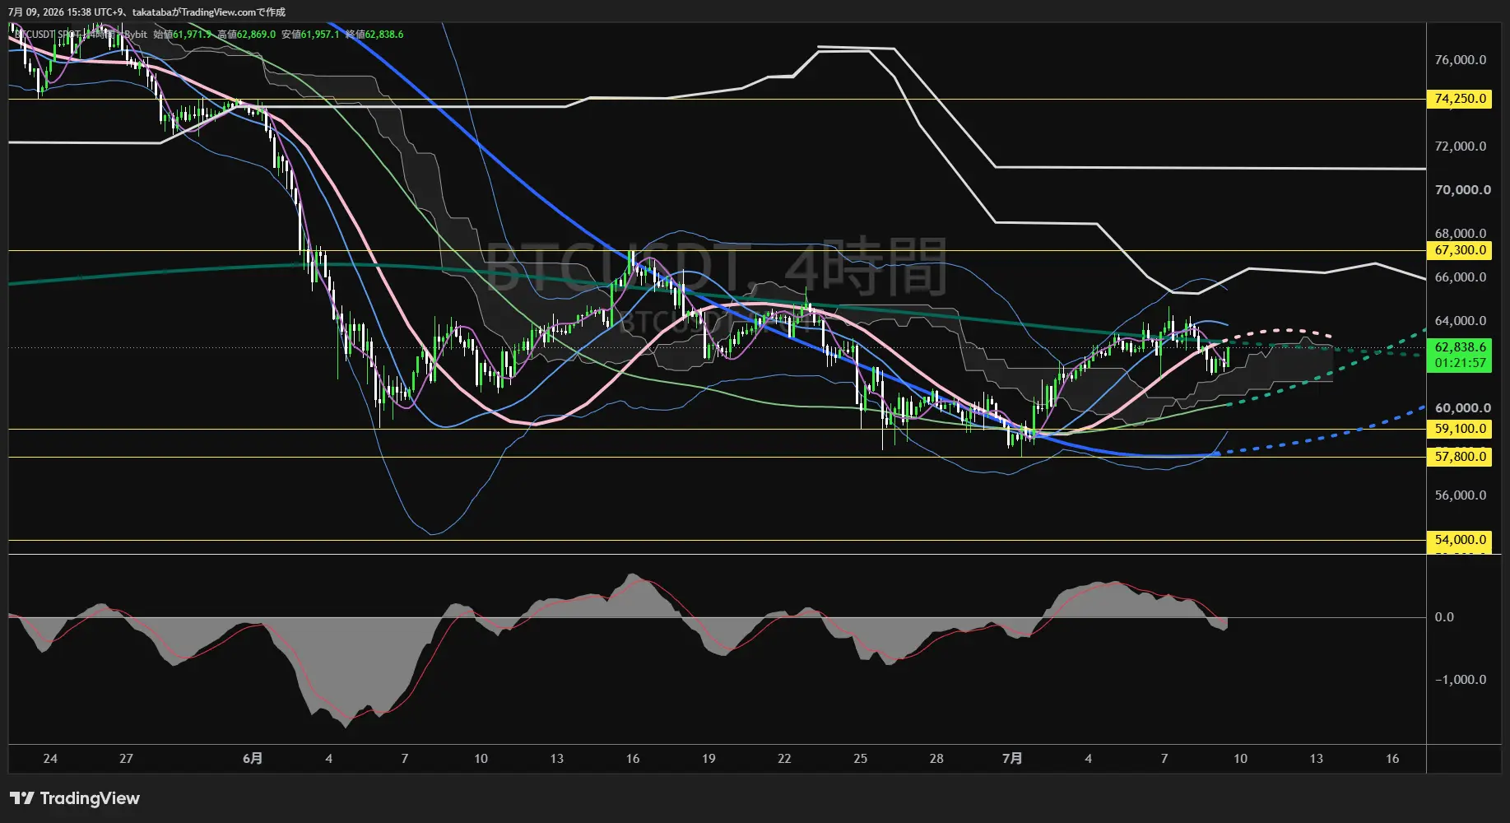Select the 67,300.0 horizontal line label
Screen dimensions: 1510x823
pyautogui.click(x=1460, y=250)
